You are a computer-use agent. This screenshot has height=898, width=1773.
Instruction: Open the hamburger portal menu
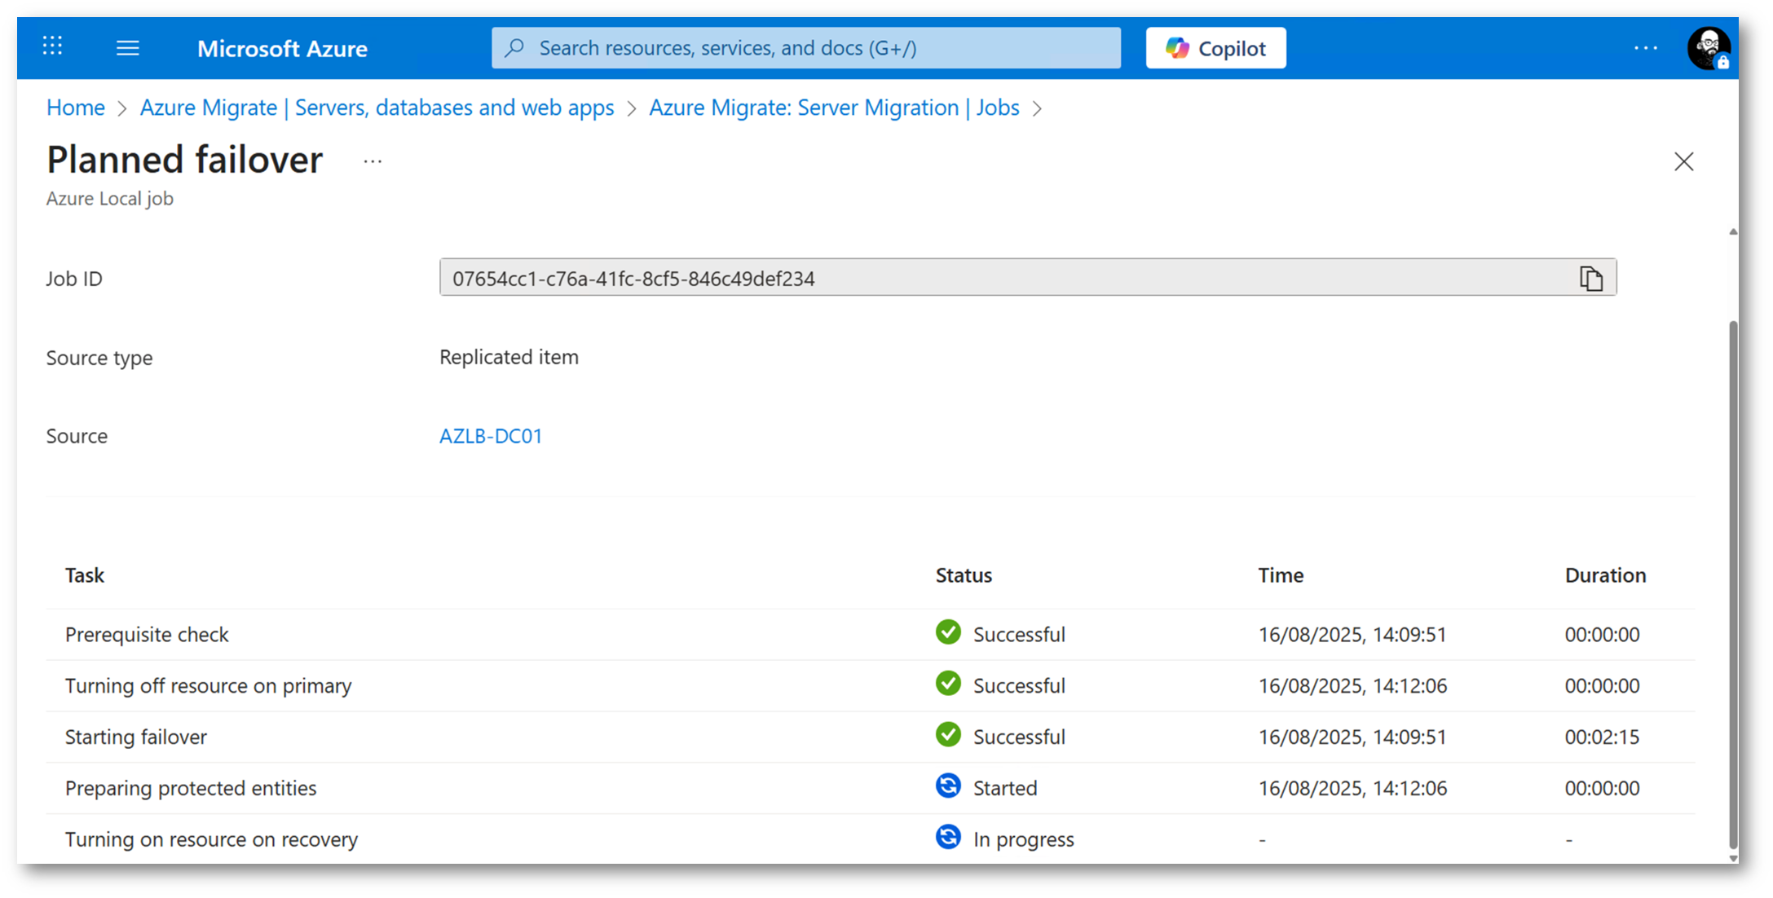coord(127,48)
